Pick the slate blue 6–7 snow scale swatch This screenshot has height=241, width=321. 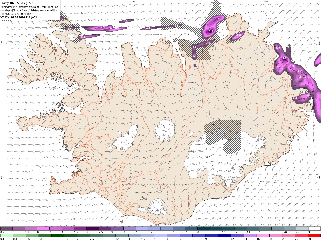(179, 229)
